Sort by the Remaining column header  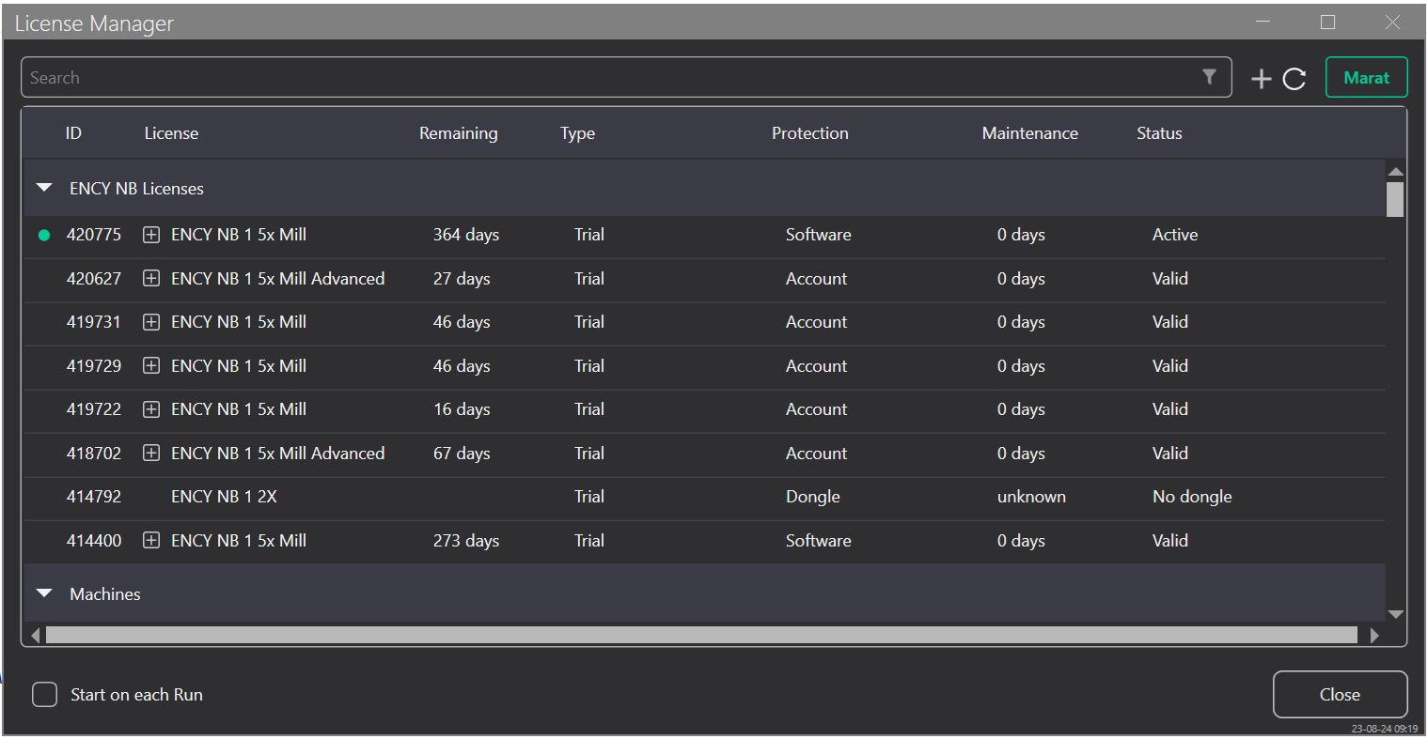pos(458,133)
